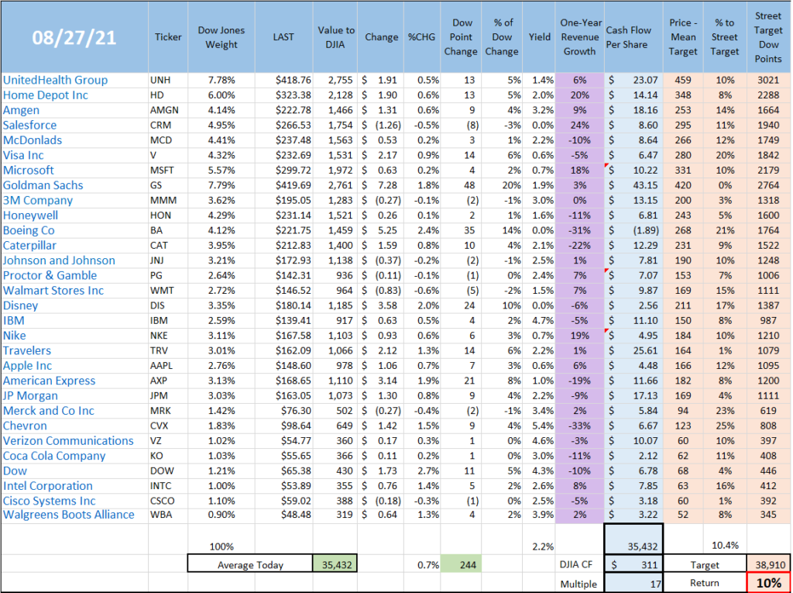Screen dimensions: 793x593
Task: Select Visa's $232.69 last price
Action: (x=283, y=156)
